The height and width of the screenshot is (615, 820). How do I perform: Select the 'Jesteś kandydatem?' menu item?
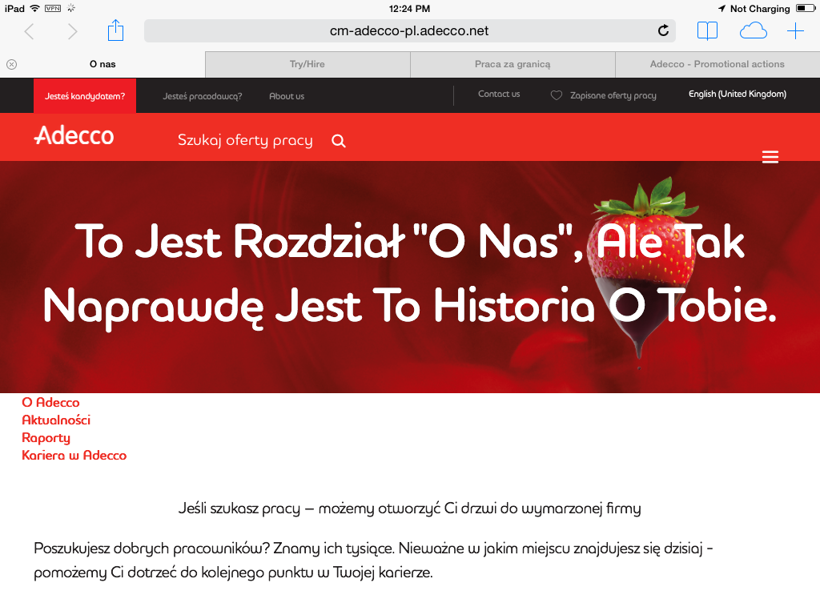(x=85, y=96)
